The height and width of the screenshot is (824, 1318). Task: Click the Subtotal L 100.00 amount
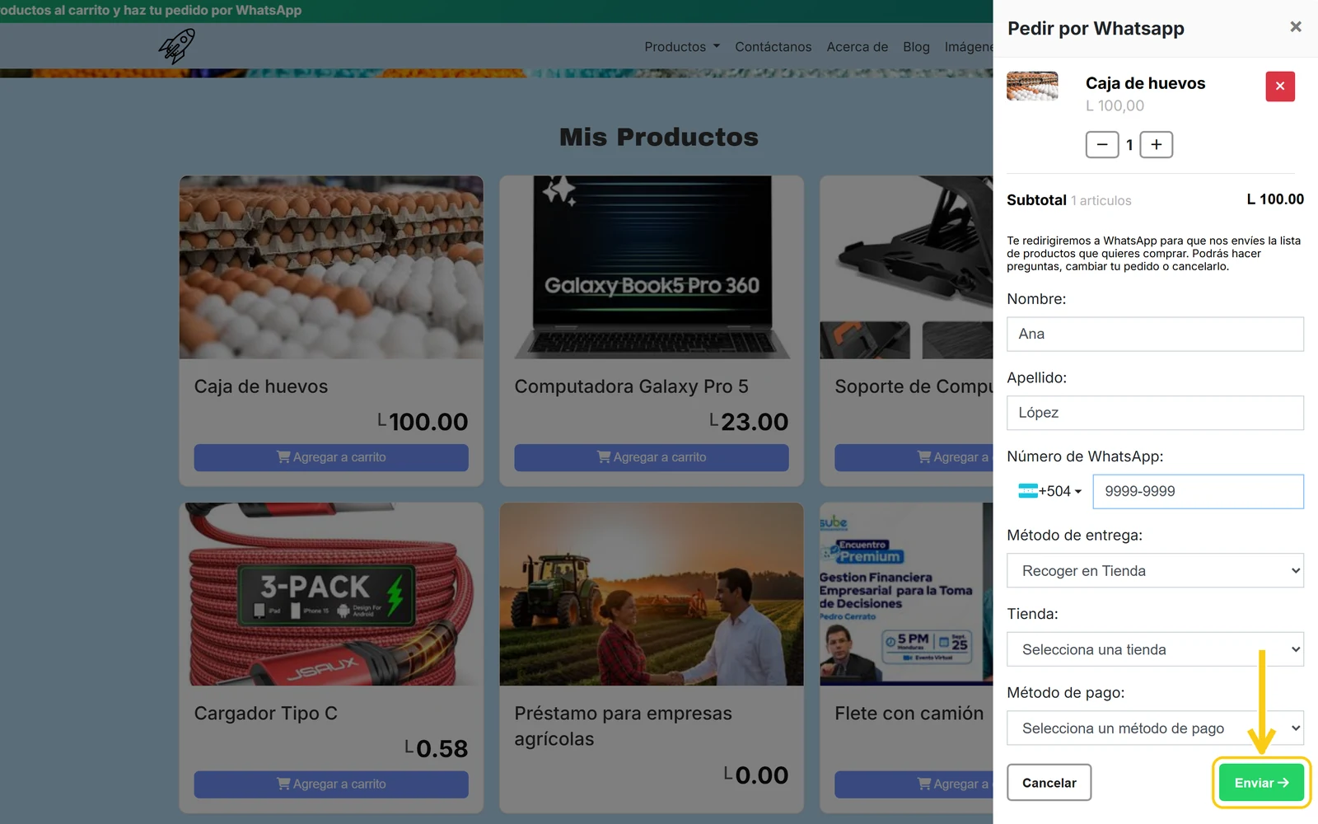(x=1275, y=199)
